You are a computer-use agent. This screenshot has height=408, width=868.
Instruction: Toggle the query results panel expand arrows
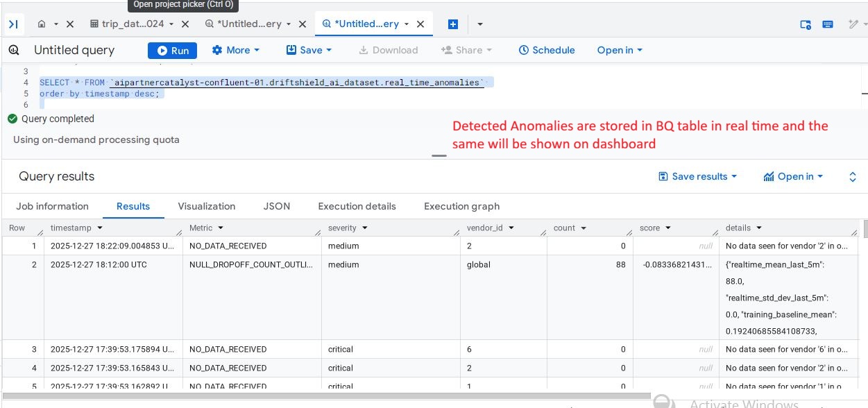click(x=853, y=177)
